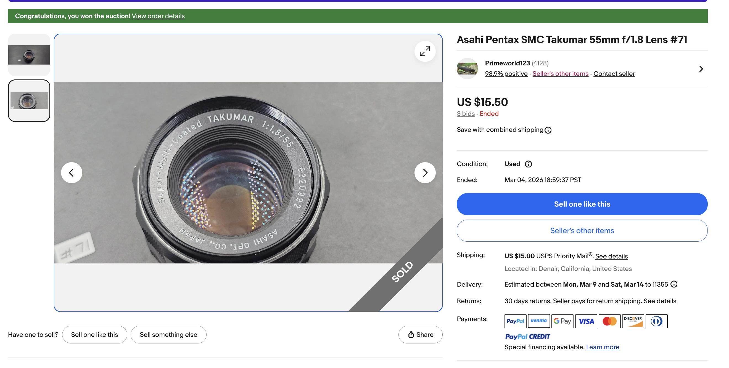Open View order details link
This screenshot has height=368, width=729.
point(158,16)
